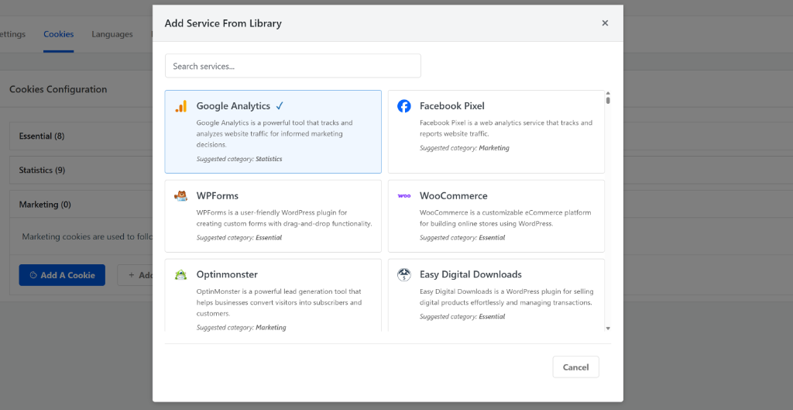Viewport: 793px width, 410px height.
Task: Click the Optinmonster monster icon
Action: (x=181, y=275)
